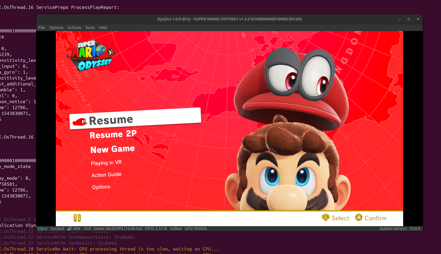Click the Joy-Con controller icon

tap(77, 218)
